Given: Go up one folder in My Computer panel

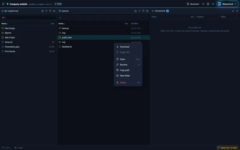Looking at the screenshot, I should (x=46, y=11).
